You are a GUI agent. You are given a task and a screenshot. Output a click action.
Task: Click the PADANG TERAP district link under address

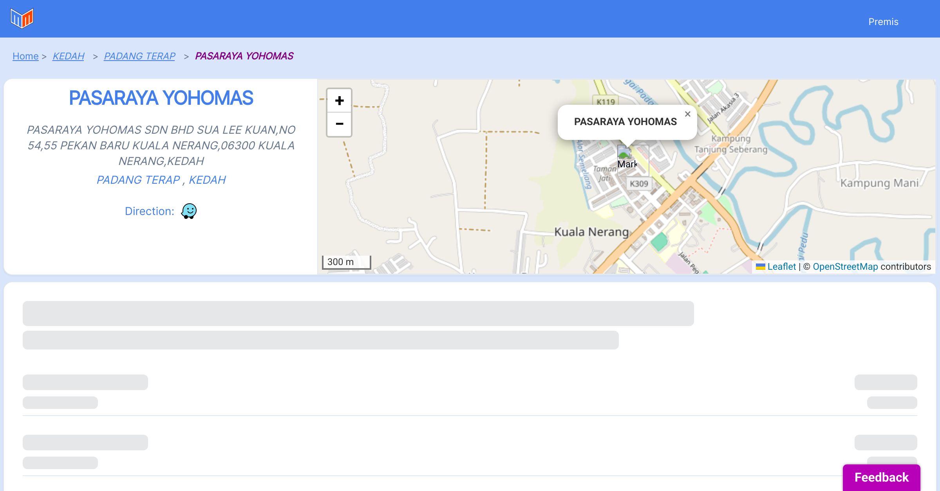point(138,180)
